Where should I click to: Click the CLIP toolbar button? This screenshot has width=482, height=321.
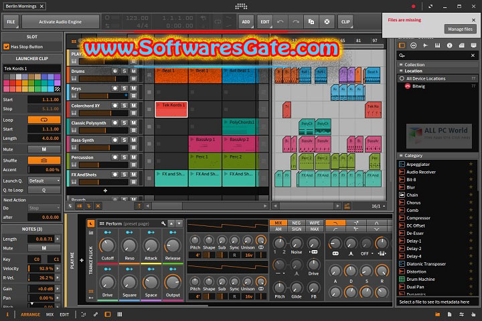(x=345, y=22)
